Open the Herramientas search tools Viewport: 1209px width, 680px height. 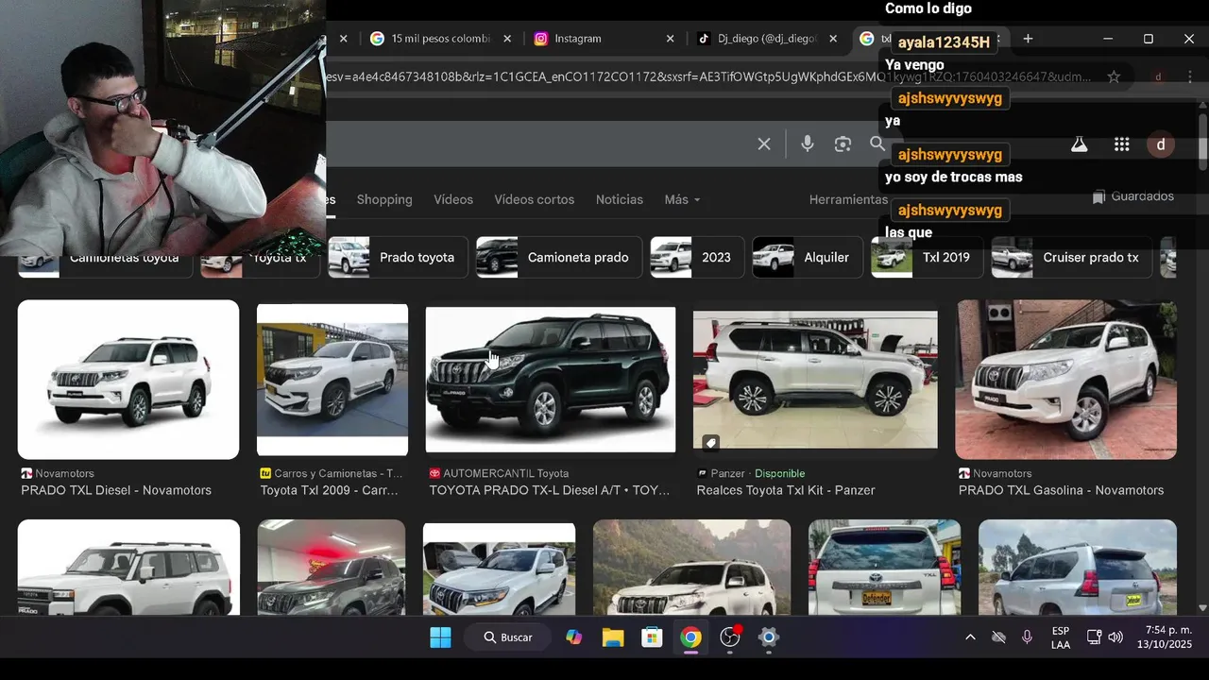(x=848, y=199)
